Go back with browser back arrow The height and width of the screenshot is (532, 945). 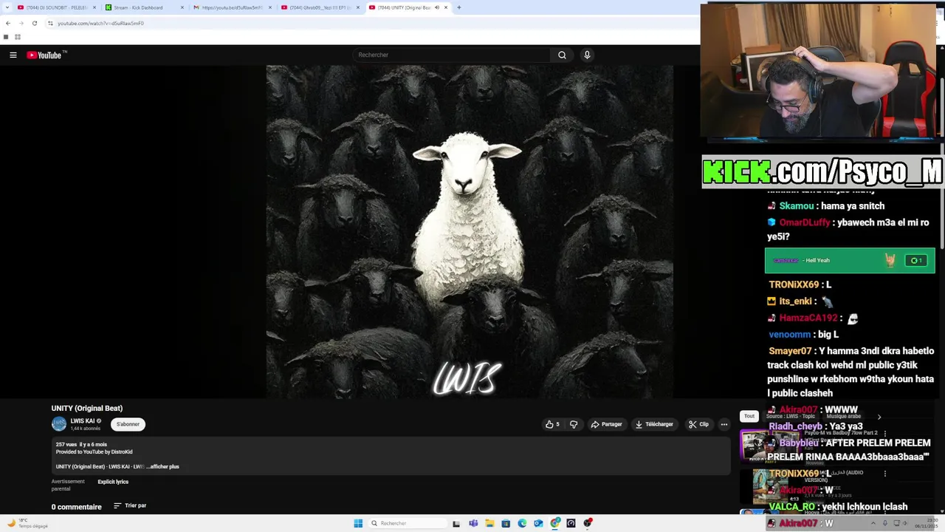pyautogui.click(x=8, y=23)
